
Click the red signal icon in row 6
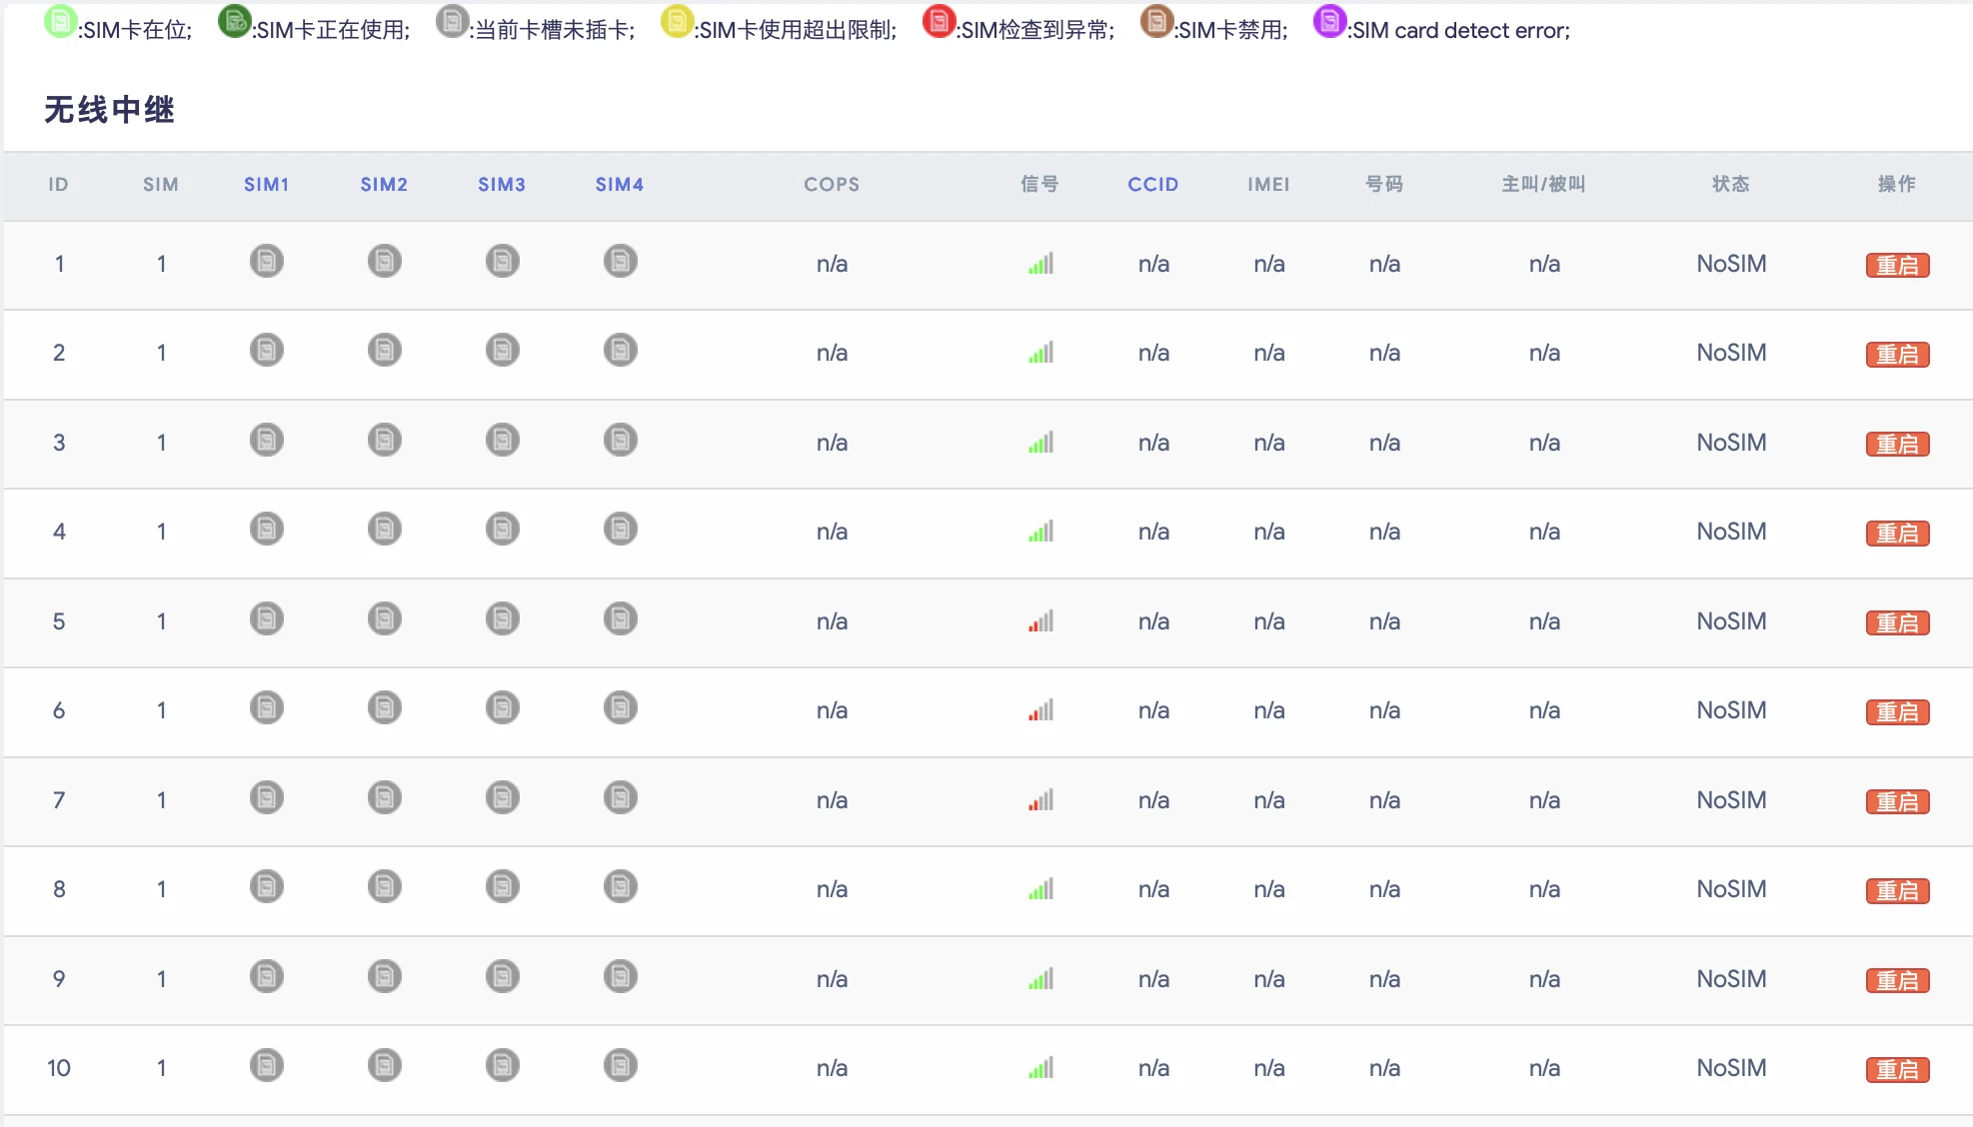pyautogui.click(x=1040, y=710)
